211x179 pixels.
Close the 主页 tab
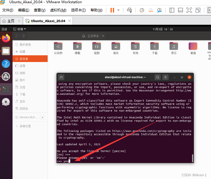point(19,21)
